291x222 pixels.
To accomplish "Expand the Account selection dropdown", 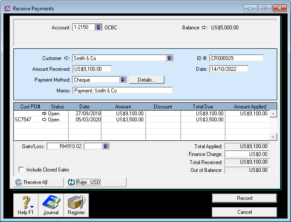I will coord(98,27).
